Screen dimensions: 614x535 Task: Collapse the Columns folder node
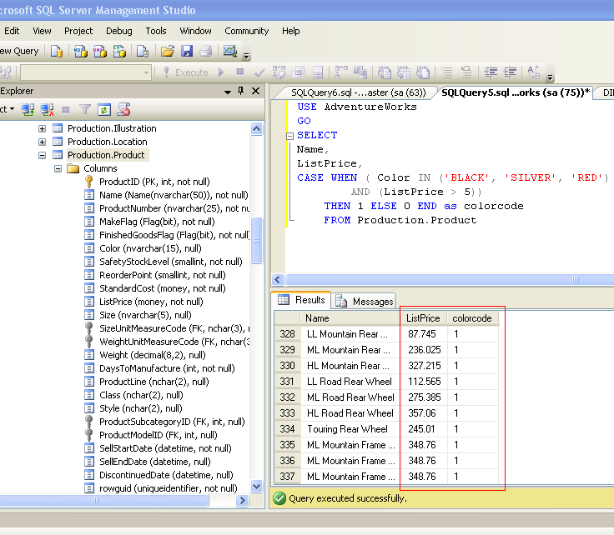[x=58, y=168]
